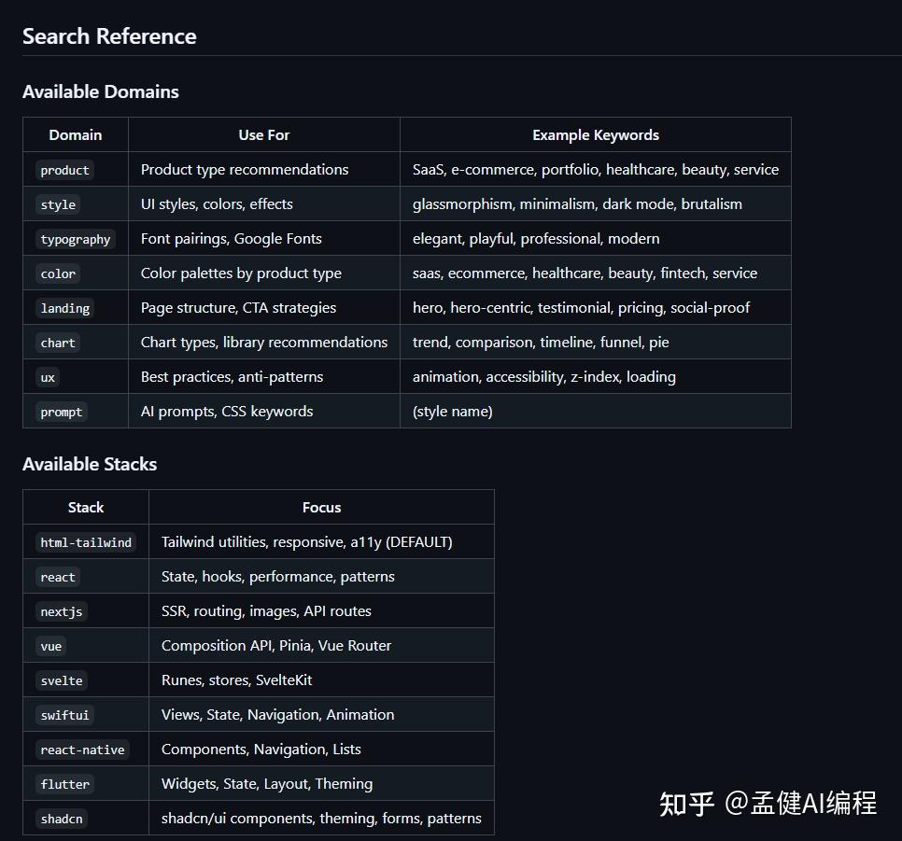
Task: Click 'Font pairings, Google Fonts' cell
Action: [264, 238]
